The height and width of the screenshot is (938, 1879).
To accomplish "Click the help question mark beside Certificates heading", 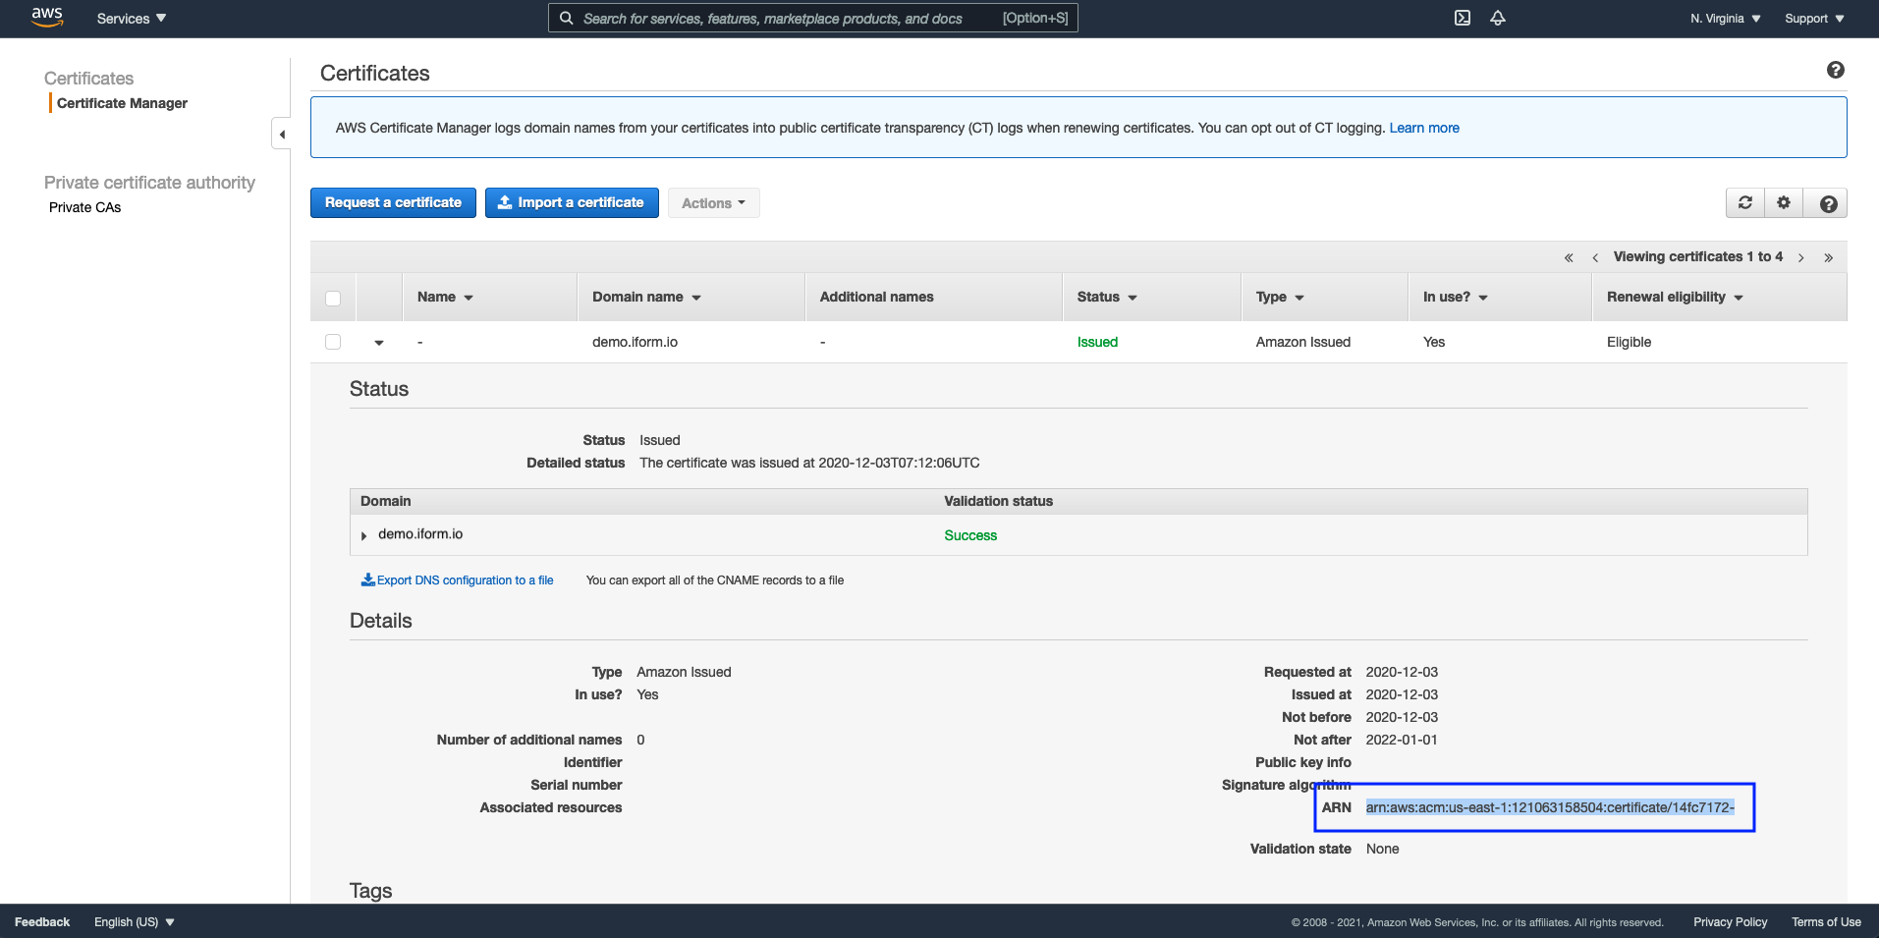I will [x=1835, y=70].
